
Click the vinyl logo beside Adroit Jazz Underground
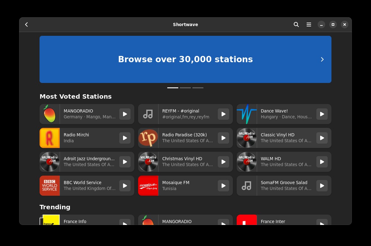pos(50,162)
